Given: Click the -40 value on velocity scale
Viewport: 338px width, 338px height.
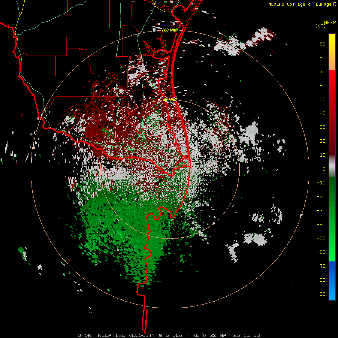Looking at the screenshot, I should tap(321, 225).
